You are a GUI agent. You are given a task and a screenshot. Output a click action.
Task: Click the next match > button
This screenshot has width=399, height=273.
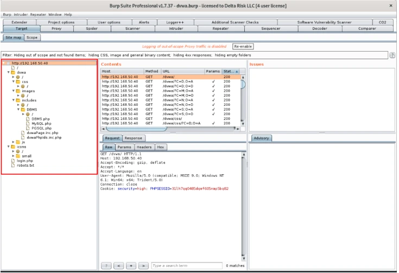point(143,266)
